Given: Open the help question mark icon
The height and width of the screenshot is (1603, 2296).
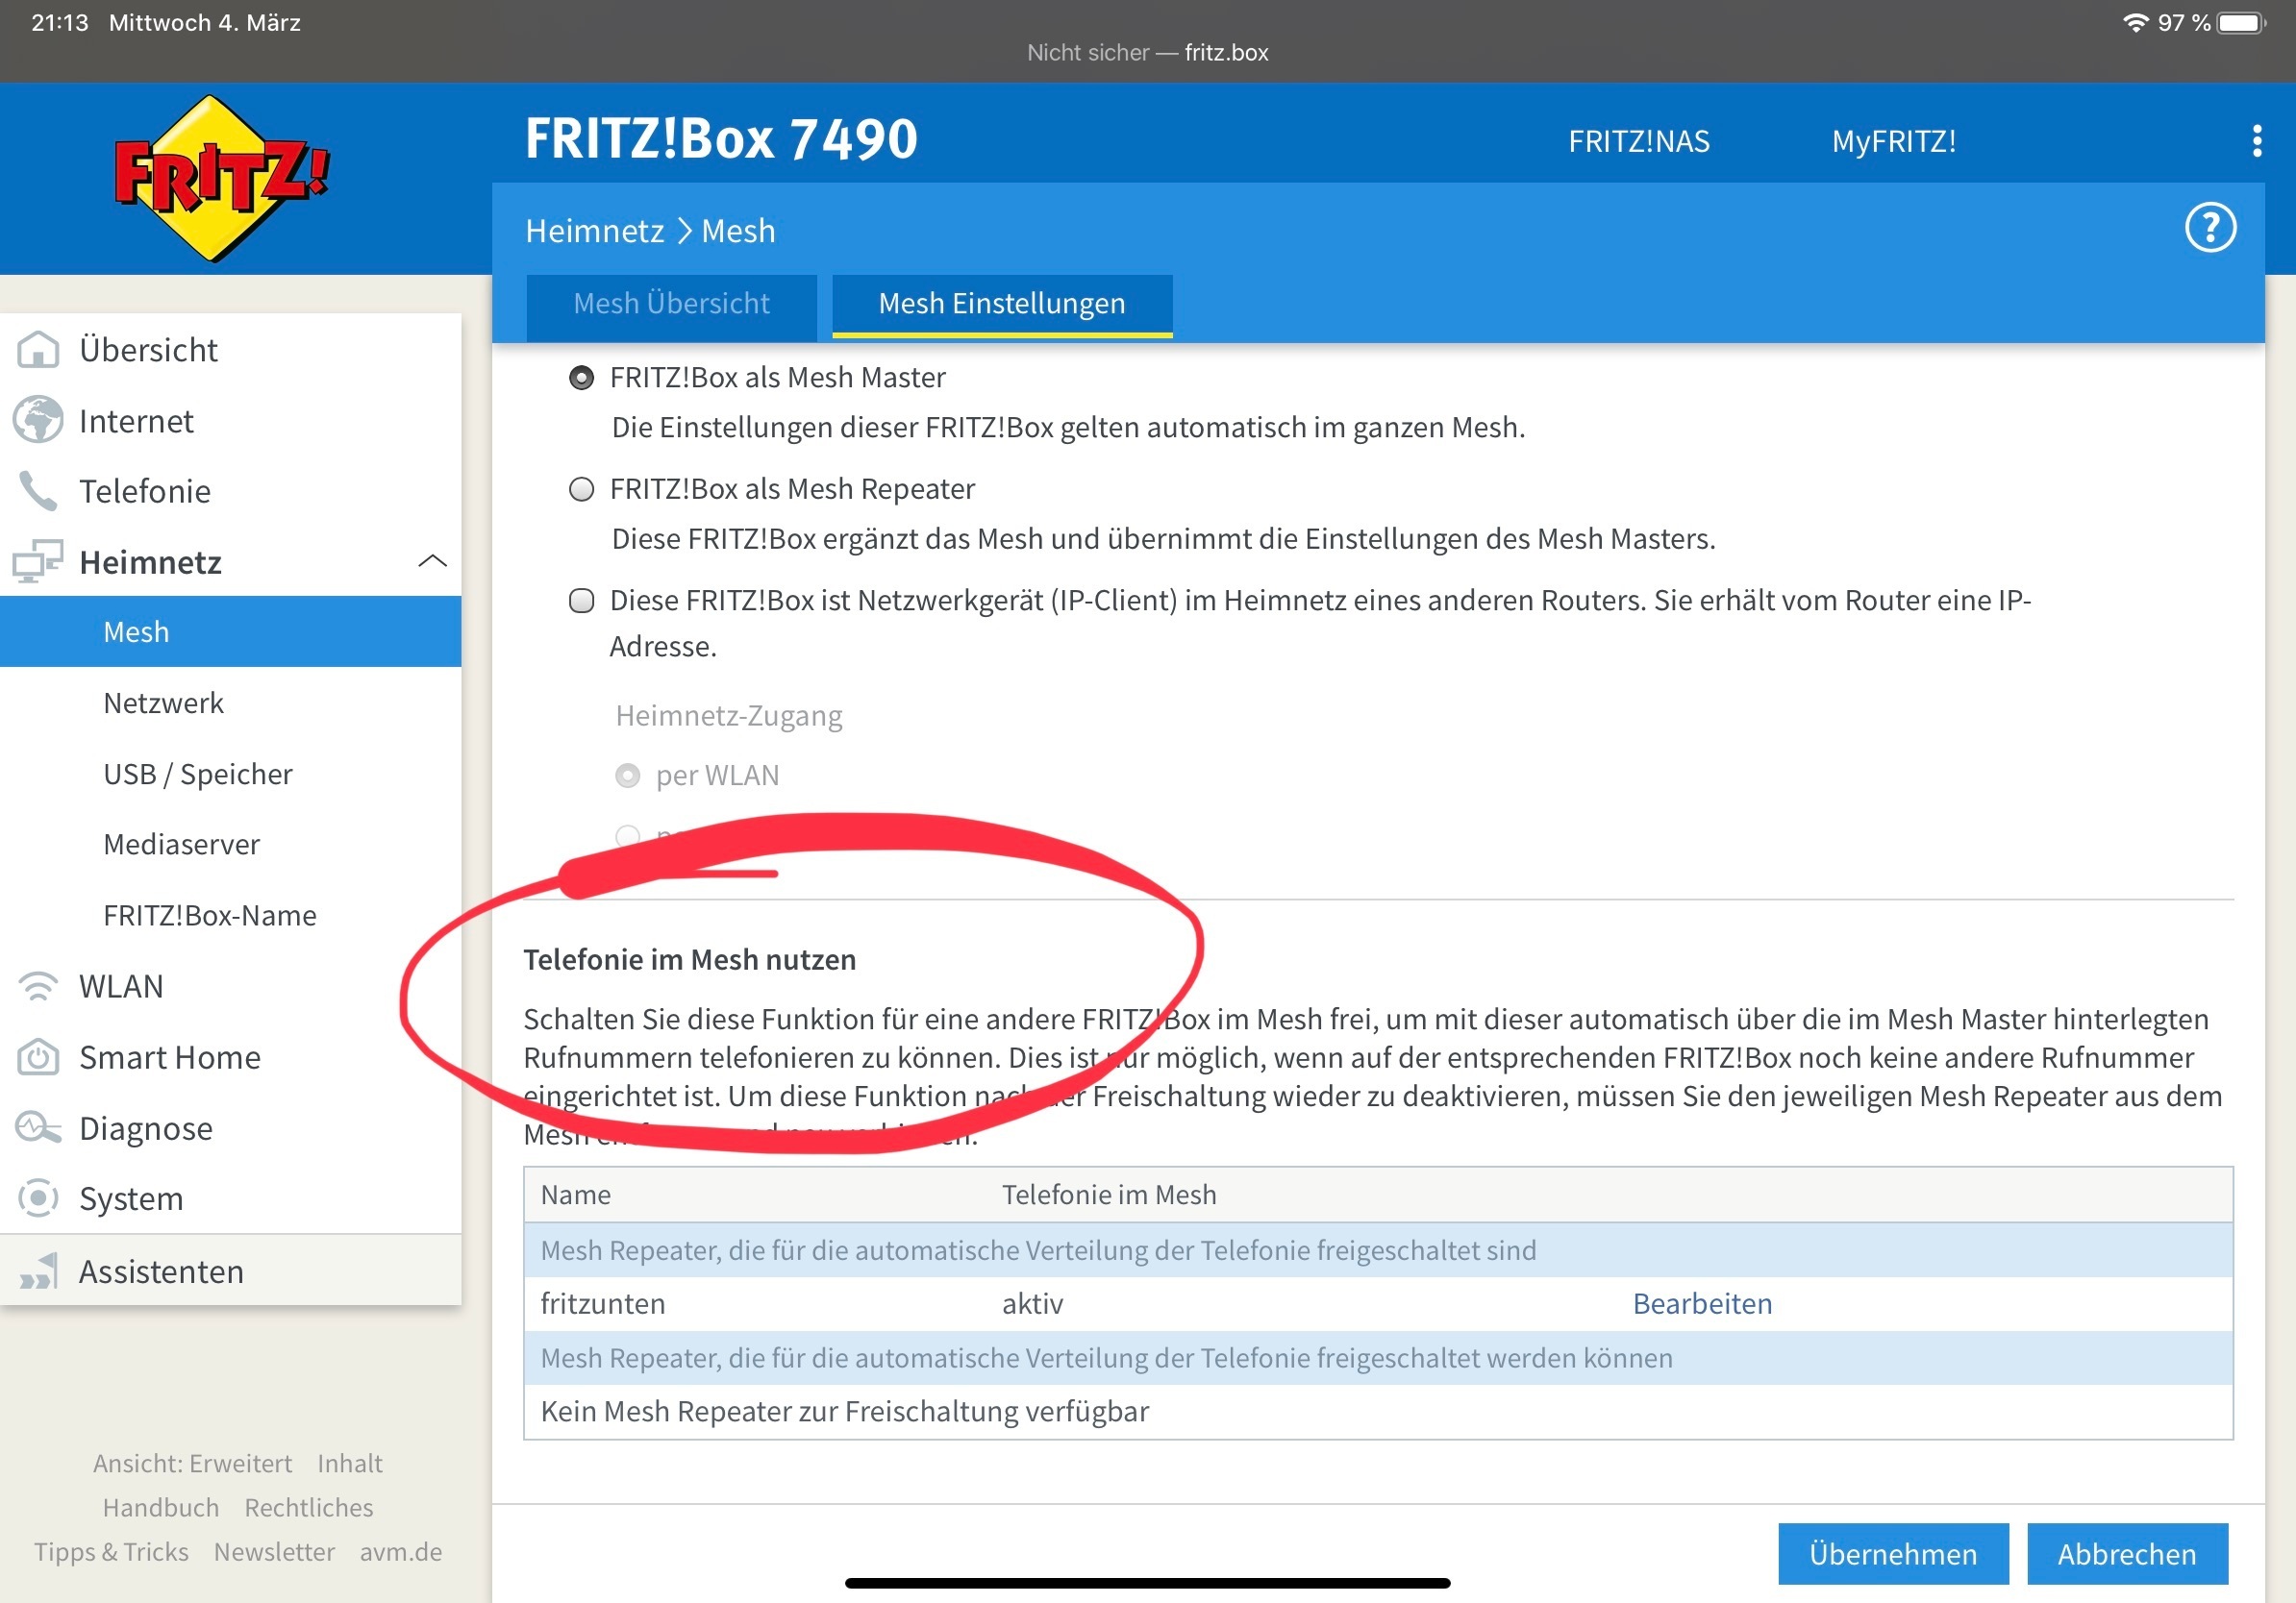Looking at the screenshot, I should pyautogui.click(x=2209, y=228).
